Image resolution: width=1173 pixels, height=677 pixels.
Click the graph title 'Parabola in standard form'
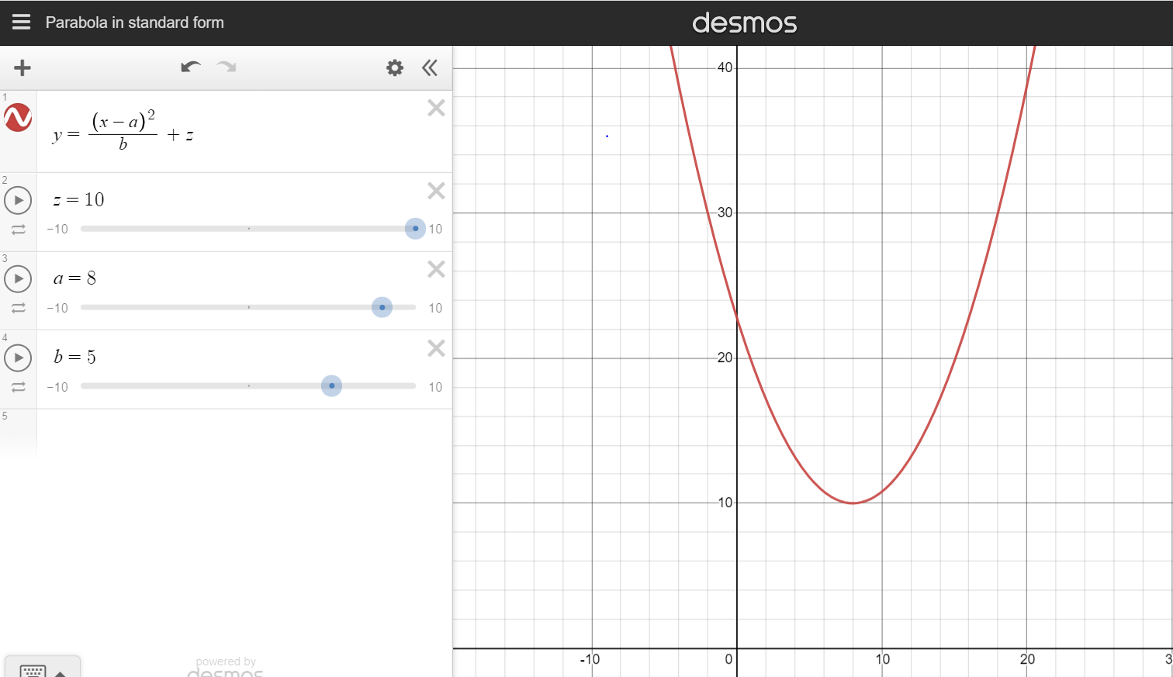pos(134,22)
